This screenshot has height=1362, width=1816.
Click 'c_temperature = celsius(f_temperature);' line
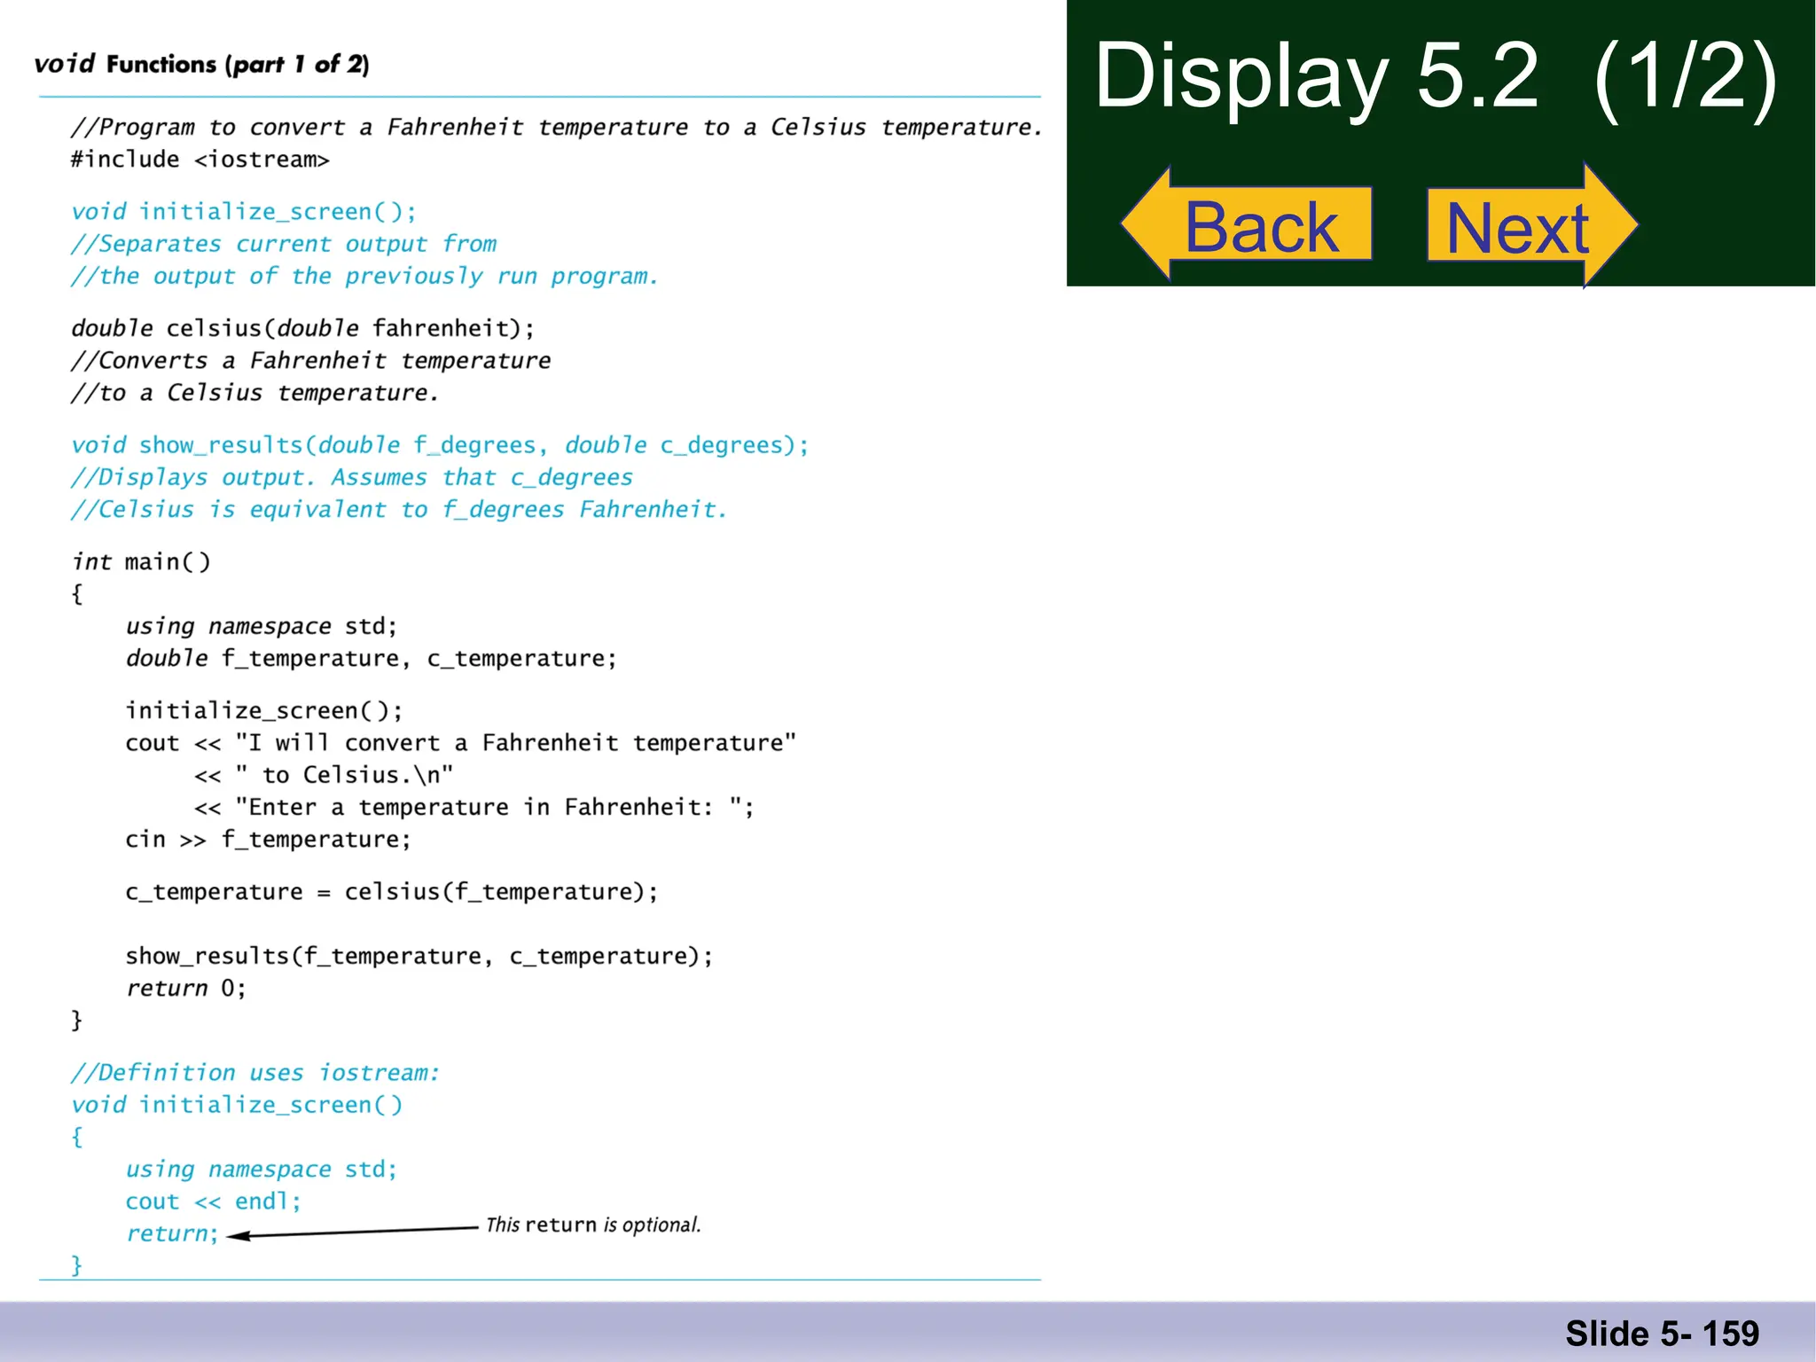[392, 892]
